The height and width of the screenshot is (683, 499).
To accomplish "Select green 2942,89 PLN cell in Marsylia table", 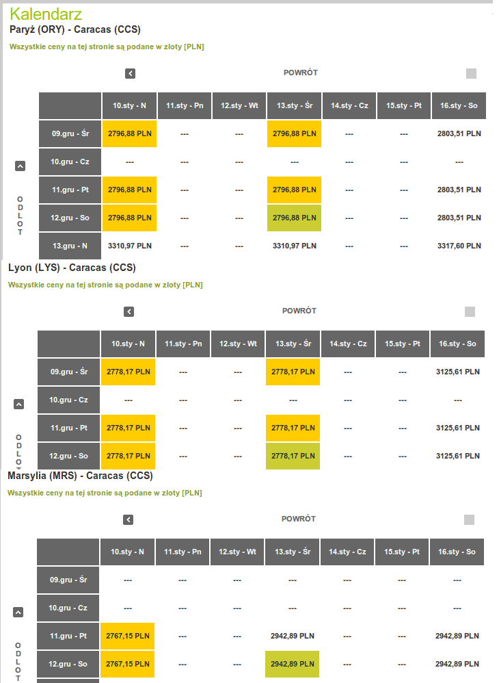I will pyautogui.click(x=292, y=665).
